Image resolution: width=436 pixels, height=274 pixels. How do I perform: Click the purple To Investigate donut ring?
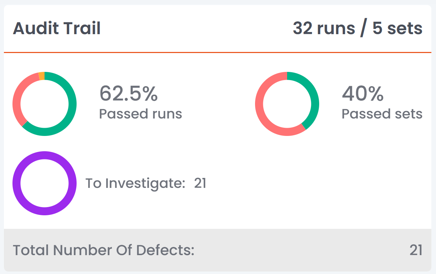pyautogui.click(x=17, y=183)
